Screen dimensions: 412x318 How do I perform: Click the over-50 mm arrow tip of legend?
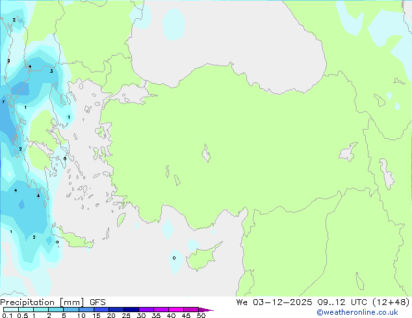click(206, 310)
